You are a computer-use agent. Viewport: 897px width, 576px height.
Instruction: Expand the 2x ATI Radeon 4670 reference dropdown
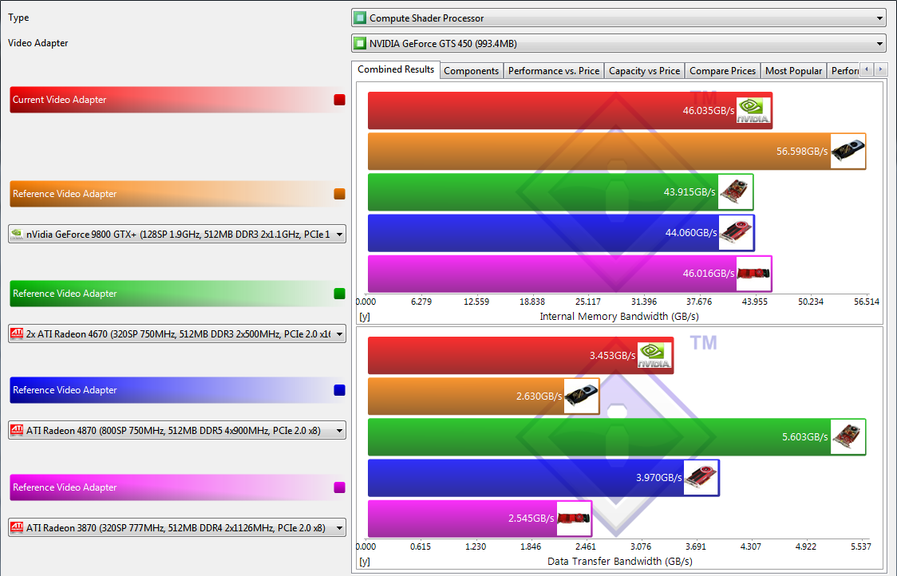(177, 333)
